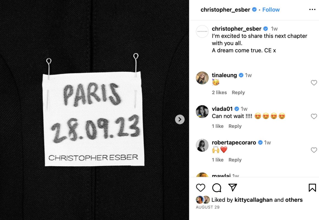Save post with the bookmark icon
Image resolution: width=319 pixels, height=220 pixels.
312,188
